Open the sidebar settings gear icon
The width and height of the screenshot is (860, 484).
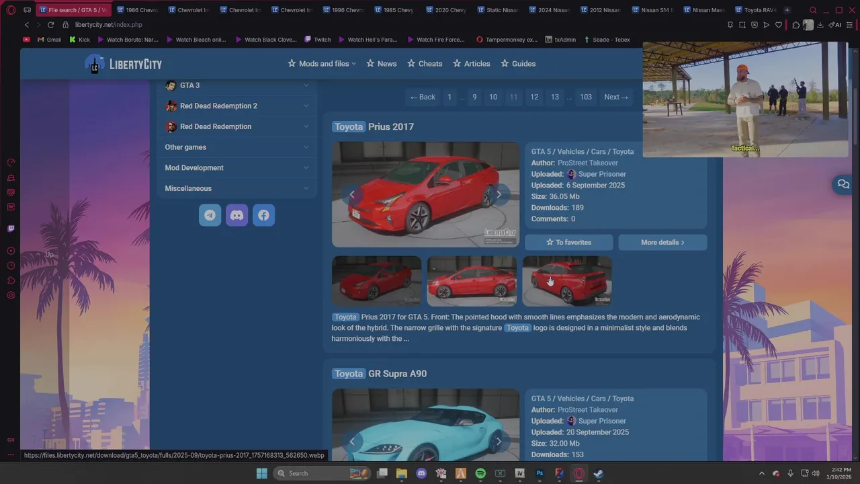11,295
